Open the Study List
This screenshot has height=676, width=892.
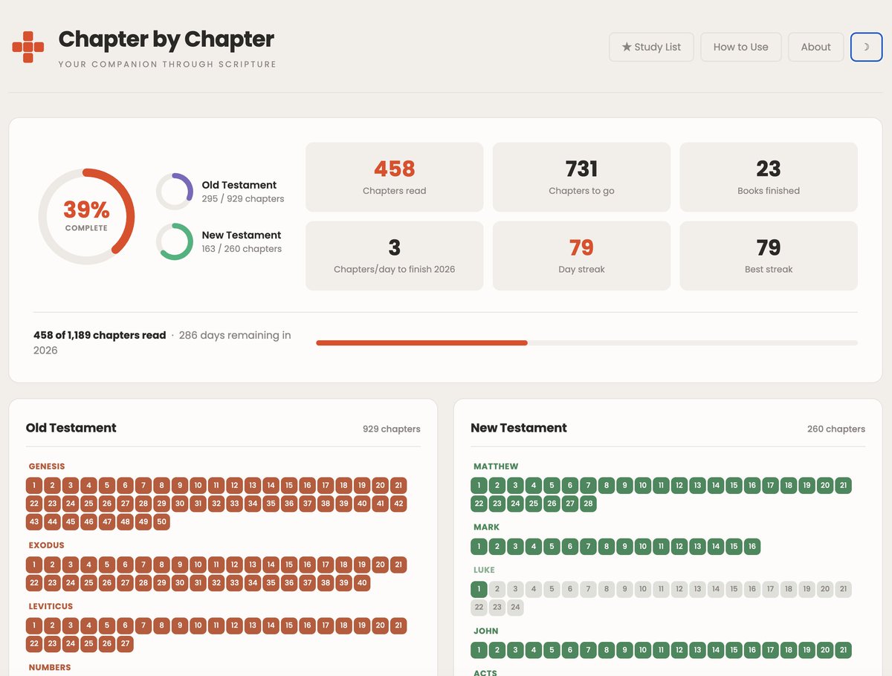pos(651,47)
